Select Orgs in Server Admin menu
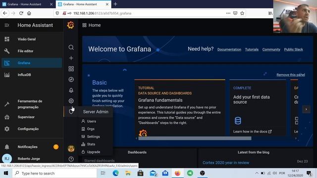317x178 pixels. point(91,129)
